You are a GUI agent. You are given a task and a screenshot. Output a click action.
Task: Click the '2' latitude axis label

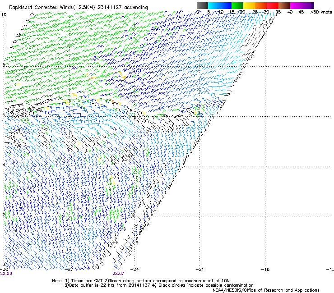point(4,215)
